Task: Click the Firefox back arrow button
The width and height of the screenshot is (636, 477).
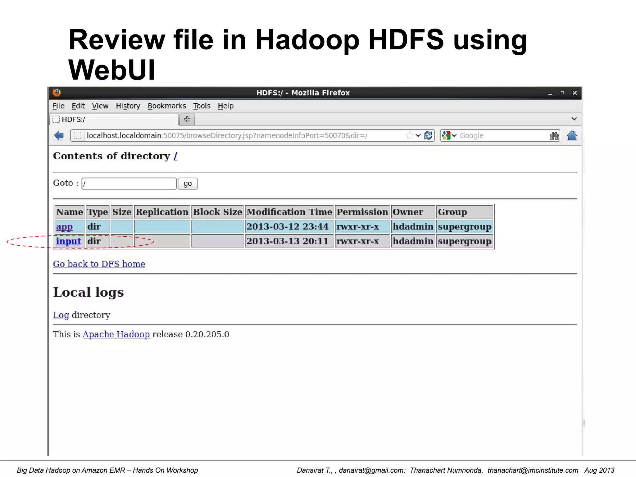Action: (59, 135)
